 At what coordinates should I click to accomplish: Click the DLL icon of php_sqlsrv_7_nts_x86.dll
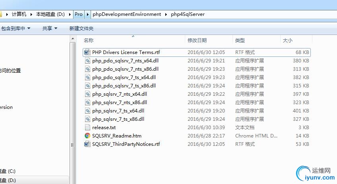(87, 102)
